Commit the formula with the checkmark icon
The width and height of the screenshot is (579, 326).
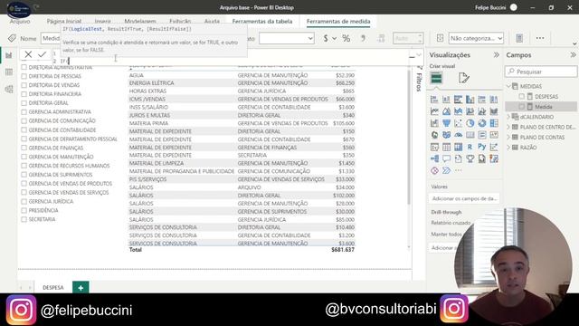43,54
